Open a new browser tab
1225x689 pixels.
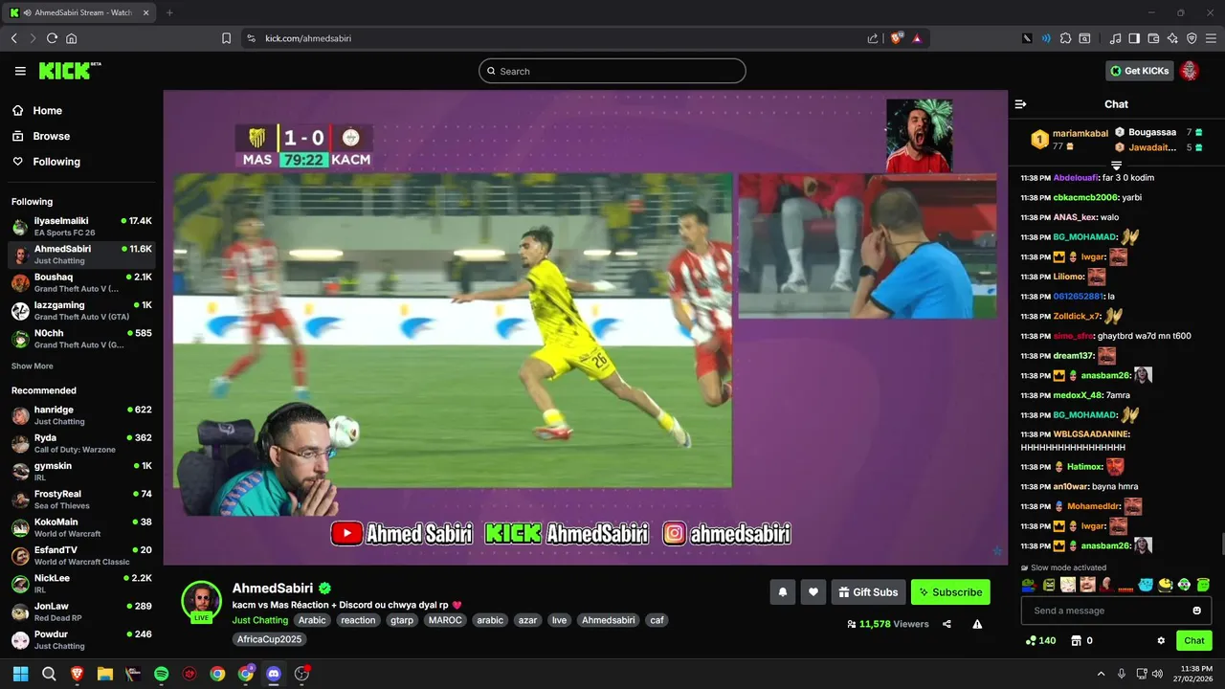pos(169,12)
